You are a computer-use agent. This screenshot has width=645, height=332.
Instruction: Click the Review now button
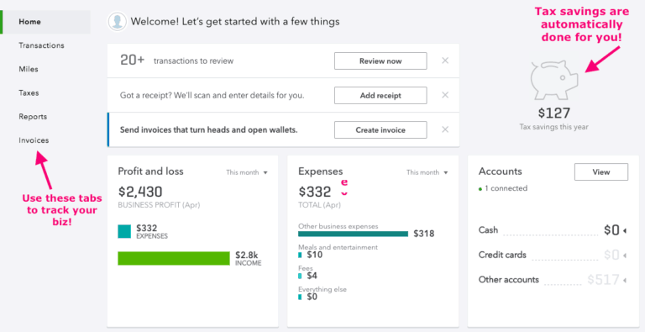click(380, 61)
